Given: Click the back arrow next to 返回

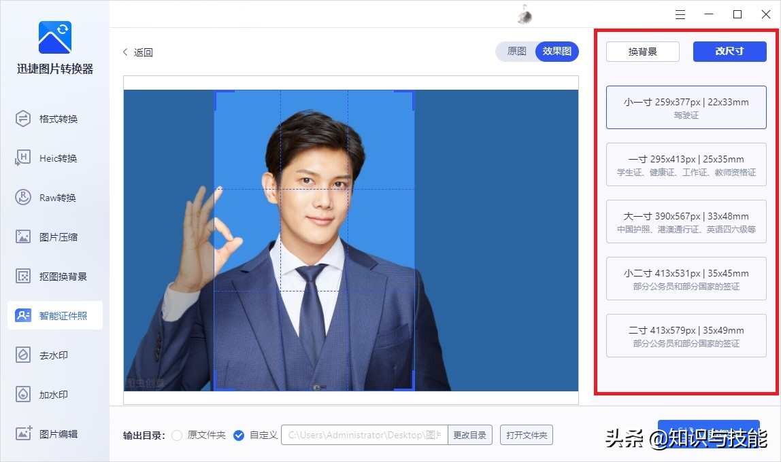Looking at the screenshot, I should pyautogui.click(x=125, y=52).
